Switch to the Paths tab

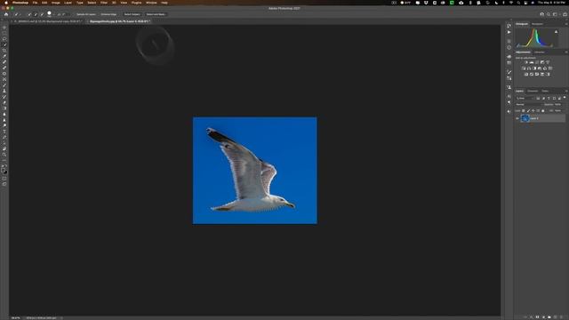click(x=545, y=91)
